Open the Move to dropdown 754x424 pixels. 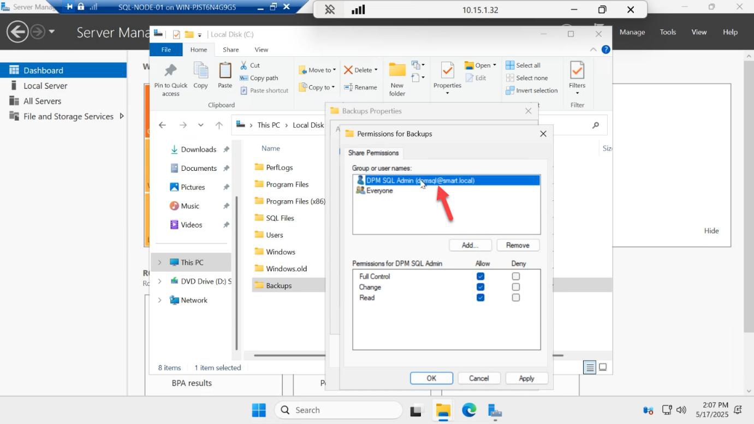tap(317, 70)
